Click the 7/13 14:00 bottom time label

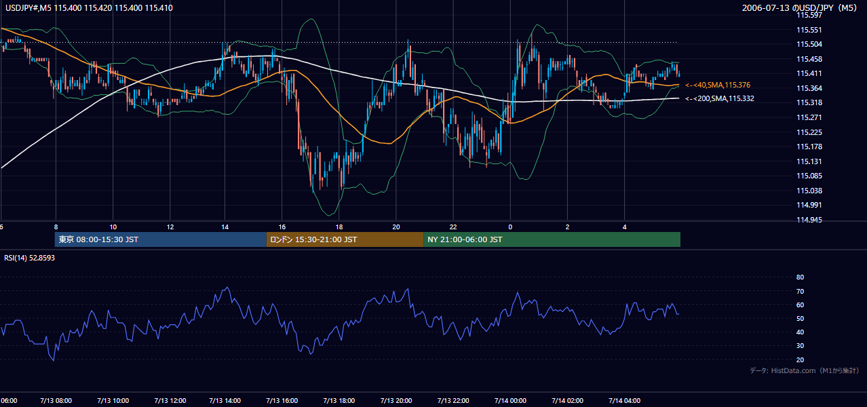coord(226,401)
